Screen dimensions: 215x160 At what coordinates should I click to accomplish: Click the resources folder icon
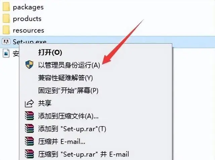(x=6, y=30)
